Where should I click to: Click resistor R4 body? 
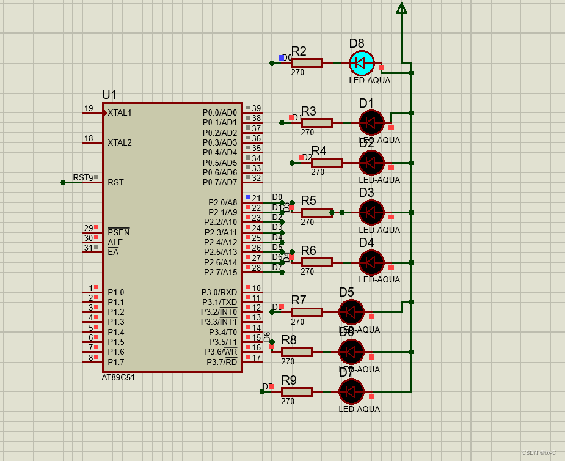[x=327, y=163]
